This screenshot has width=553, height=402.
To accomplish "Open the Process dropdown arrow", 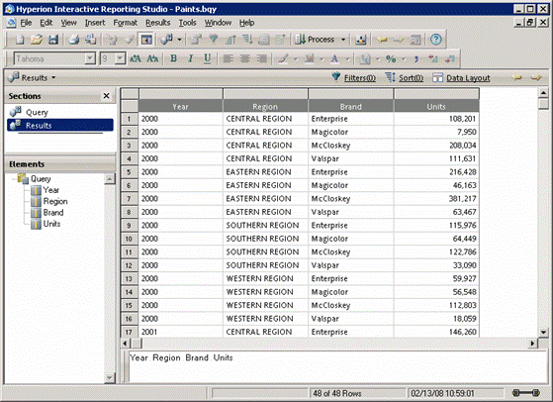I will (x=343, y=40).
